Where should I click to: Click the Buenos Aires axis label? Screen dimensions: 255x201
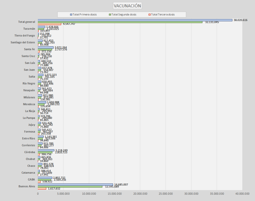click(27, 186)
